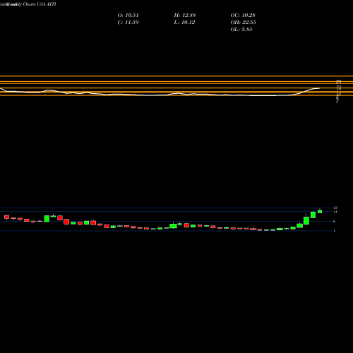Click the "OH: 22.55" reading
The width and height of the screenshot is (353, 353).
click(244, 23)
